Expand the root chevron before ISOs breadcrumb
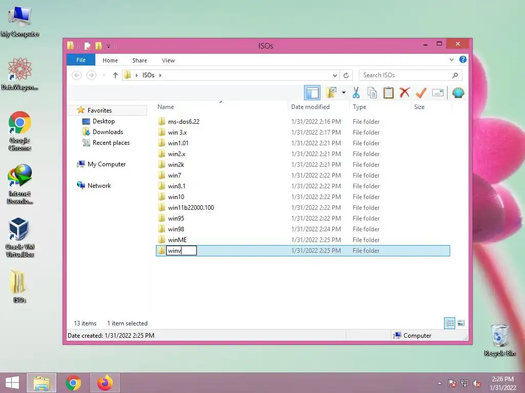The width and height of the screenshot is (525, 393). [136, 75]
